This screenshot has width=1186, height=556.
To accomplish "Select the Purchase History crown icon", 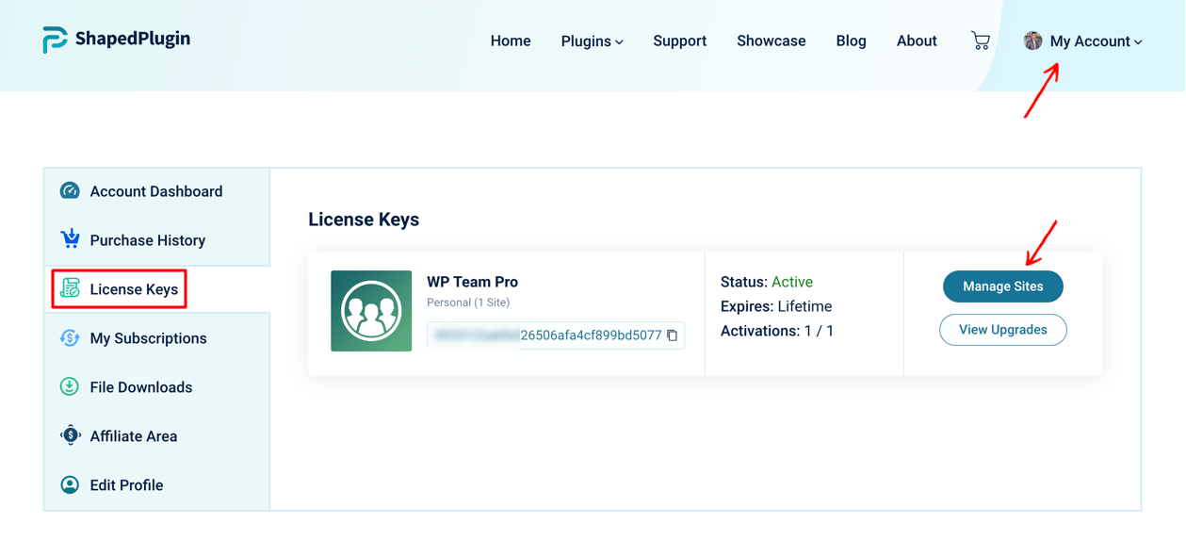I will pyautogui.click(x=70, y=239).
